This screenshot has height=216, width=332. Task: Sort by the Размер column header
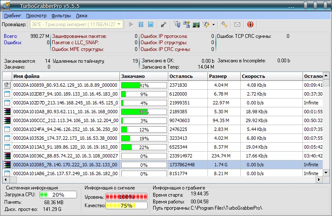click(224, 76)
